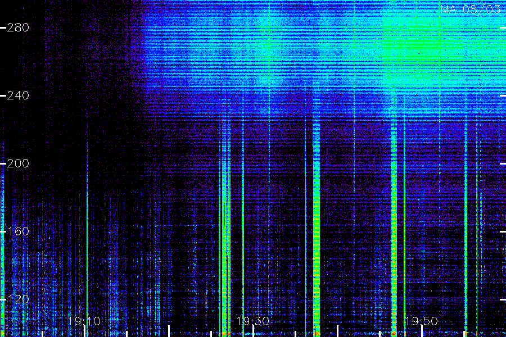
Task: Click the MA 08/03 date stamp
Action: [x=471, y=10]
